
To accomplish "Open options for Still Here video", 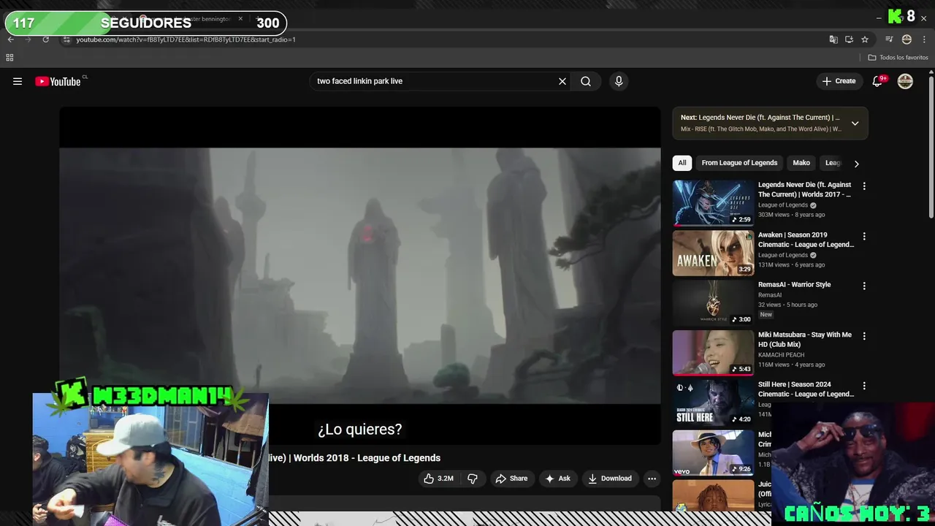I will pyautogui.click(x=864, y=386).
